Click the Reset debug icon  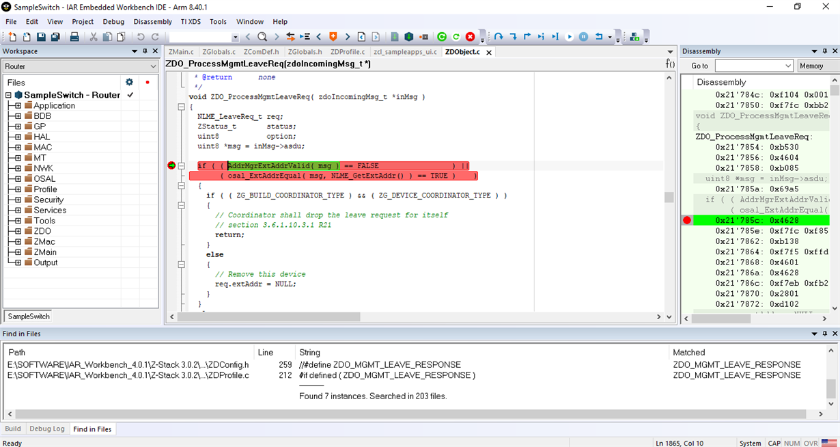(599, 37)
